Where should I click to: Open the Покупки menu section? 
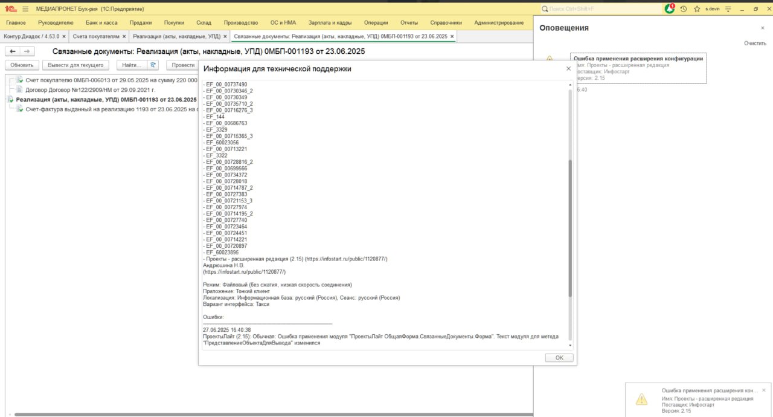coord(174,23)
